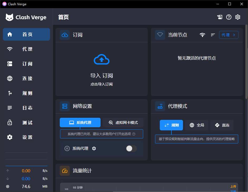Click the lines icon beside 日志
The width and height of the screenshot is (248, 192).
10,108
